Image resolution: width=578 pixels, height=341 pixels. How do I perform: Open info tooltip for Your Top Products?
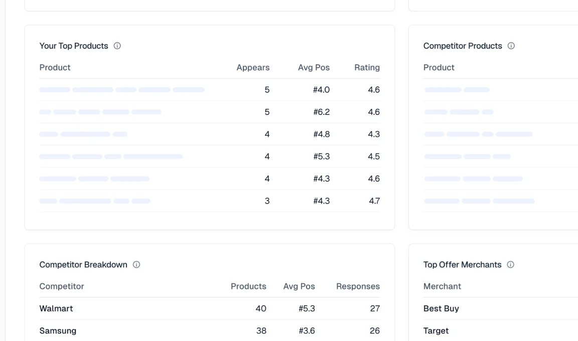[x=117, y=46]
